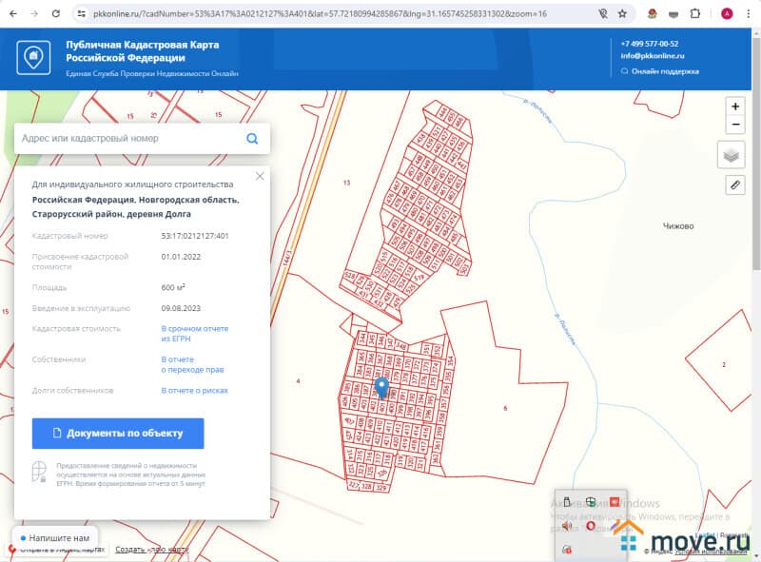The image size is (761, 562).
Task: Click the browser forward arrow
Action: click(34, 14)
